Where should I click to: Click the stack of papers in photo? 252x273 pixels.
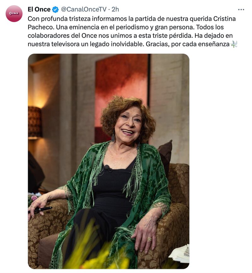pyautogui.click(x=179, y=254)
